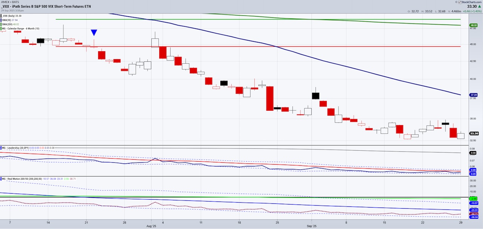Click the green -2.55 Real Motion value tag

(x=473, y=198)
